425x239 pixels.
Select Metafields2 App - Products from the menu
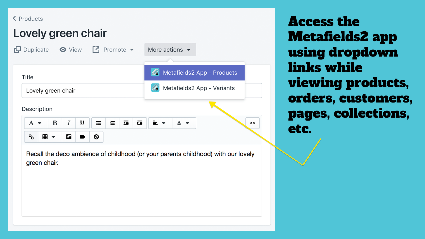click(x=194, y=72)
